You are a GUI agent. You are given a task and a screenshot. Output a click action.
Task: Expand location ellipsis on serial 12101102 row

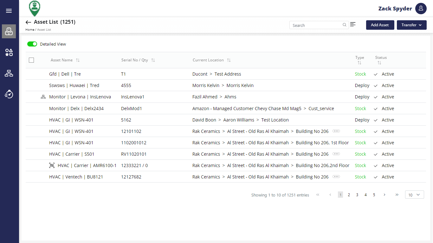point(336,131)
